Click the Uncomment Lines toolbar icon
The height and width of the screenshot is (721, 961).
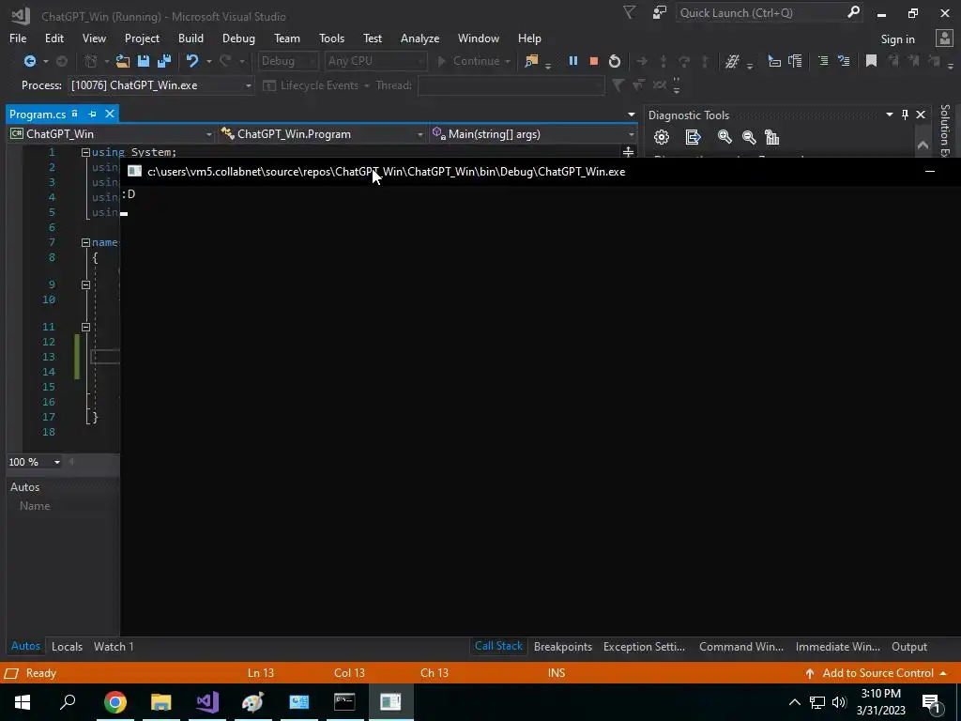click(844, 61)
